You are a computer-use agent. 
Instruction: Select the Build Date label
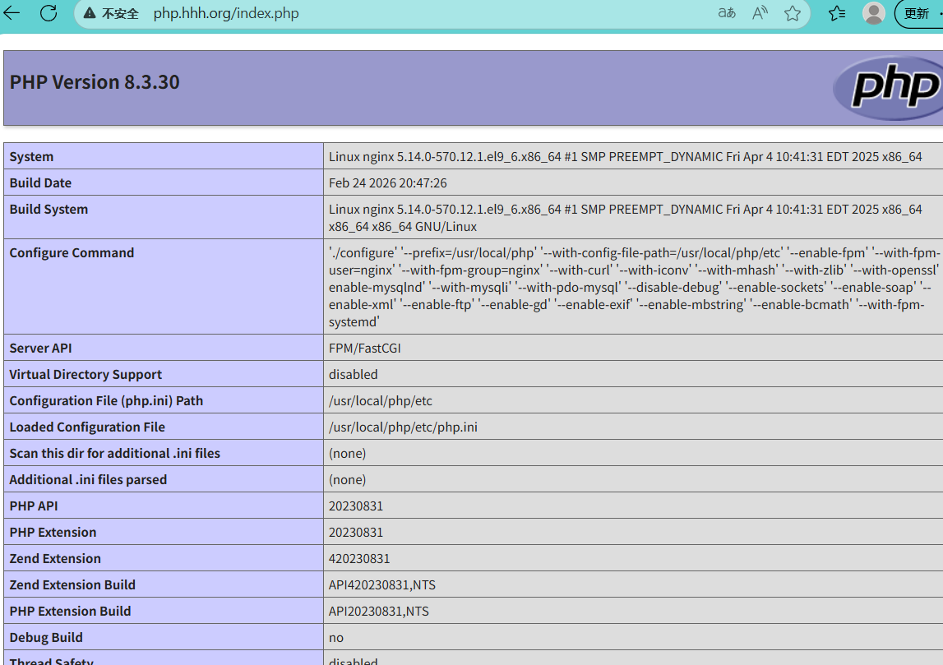tap(40, 182)
